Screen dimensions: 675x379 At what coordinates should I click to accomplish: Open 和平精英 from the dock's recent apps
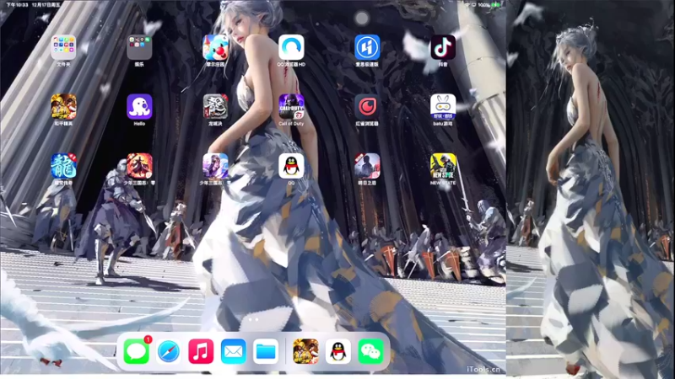pyautogui.click(x=305, y=351)
